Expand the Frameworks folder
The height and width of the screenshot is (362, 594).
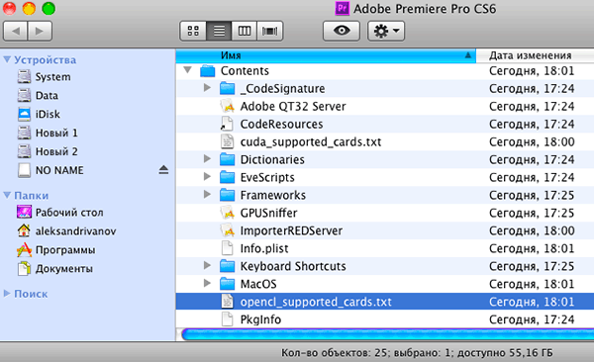pos(207,194)
